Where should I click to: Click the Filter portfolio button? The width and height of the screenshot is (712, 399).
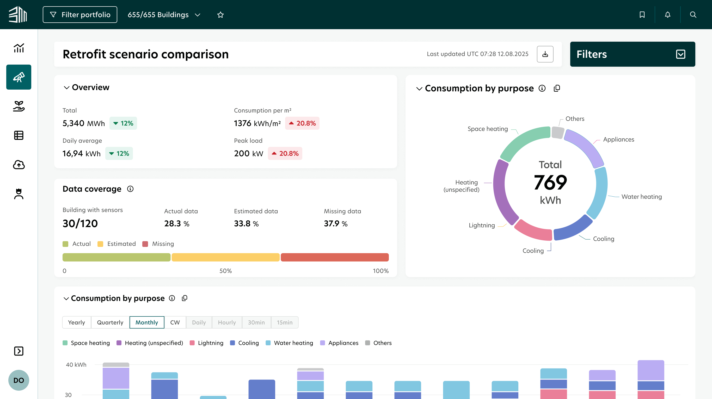(80, 15)
